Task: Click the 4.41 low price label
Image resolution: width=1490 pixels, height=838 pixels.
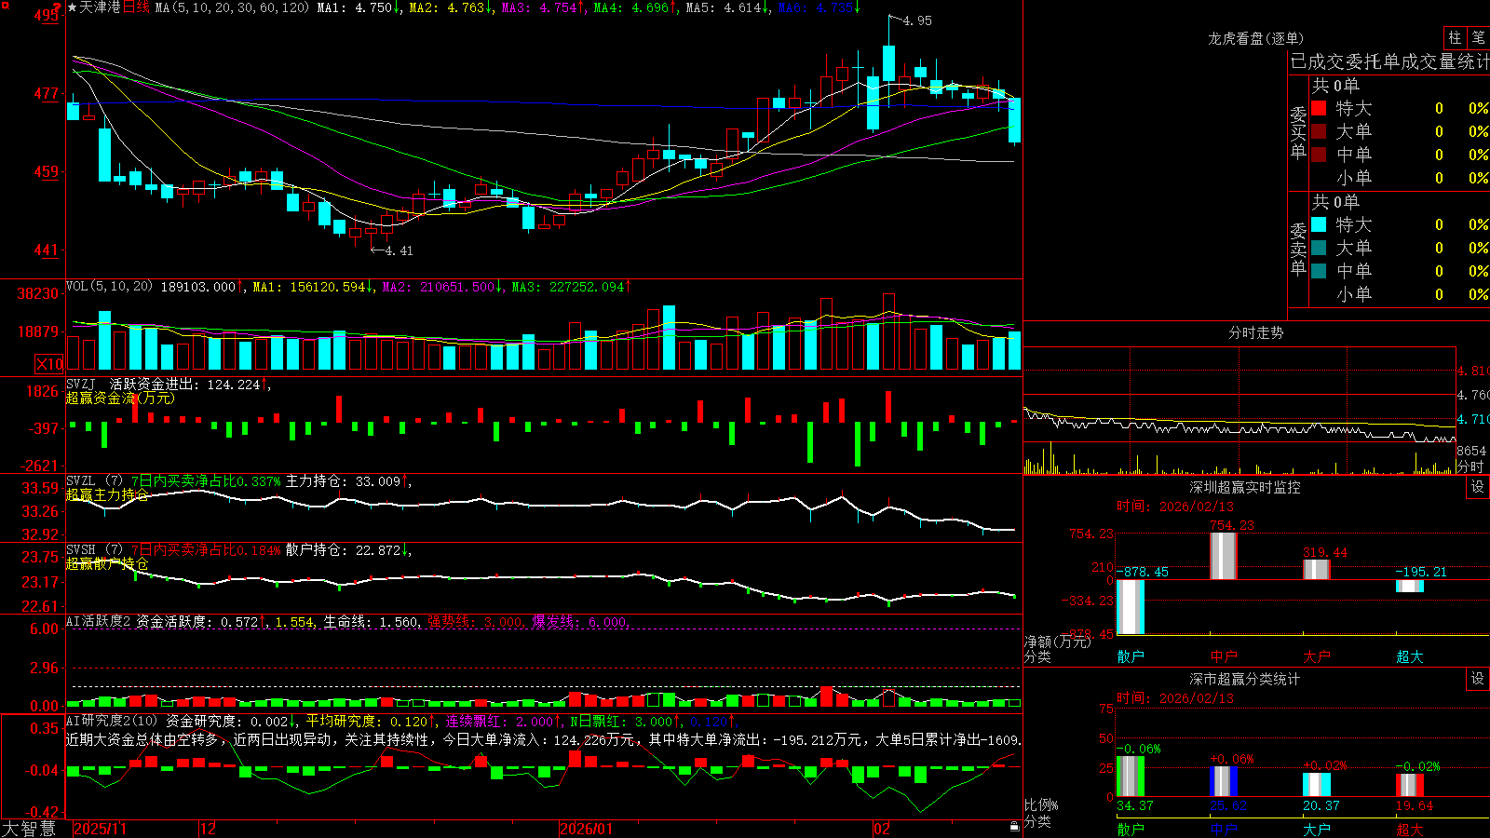Action: tap(398, 250)
